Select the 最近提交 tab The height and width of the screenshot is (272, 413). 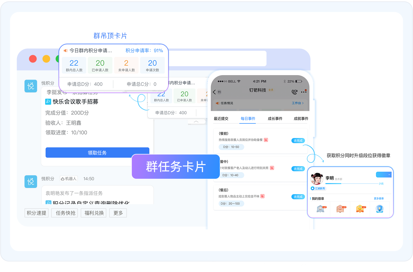221,118
